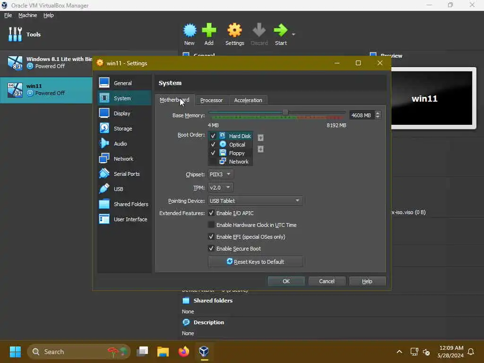Image resolution: width=484 pixels, height=363 pixels.
Task: Click Reset Keys to Default button
Action: 255,262
